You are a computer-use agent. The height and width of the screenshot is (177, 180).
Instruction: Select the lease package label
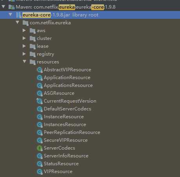point(43,46)
